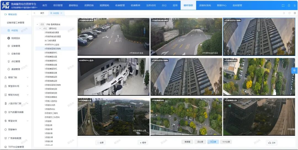This screenshot has height=150, width=298.
Task: Open 设备告警工单管理 sidebar item
Action: click(15, 23)
